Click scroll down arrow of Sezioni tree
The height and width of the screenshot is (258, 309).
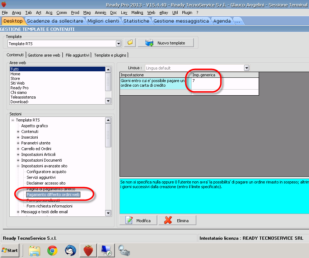pyautogui.click(x=108, y=213)
